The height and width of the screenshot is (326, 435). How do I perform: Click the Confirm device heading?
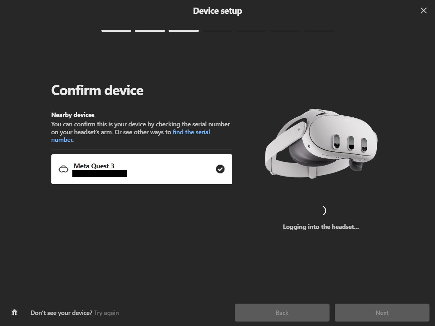pos(97,90)
